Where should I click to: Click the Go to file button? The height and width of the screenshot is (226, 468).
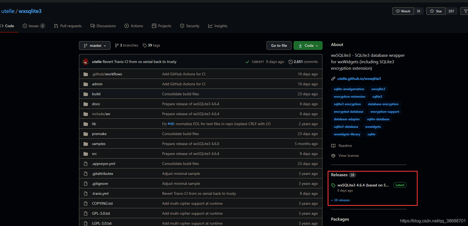tap(279, 45)
